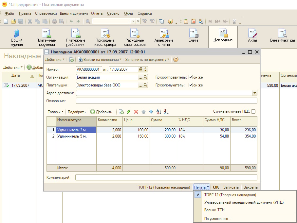Open the Справочники menu
Viewport: 297px width, 223px height.
tap(46, 13)
